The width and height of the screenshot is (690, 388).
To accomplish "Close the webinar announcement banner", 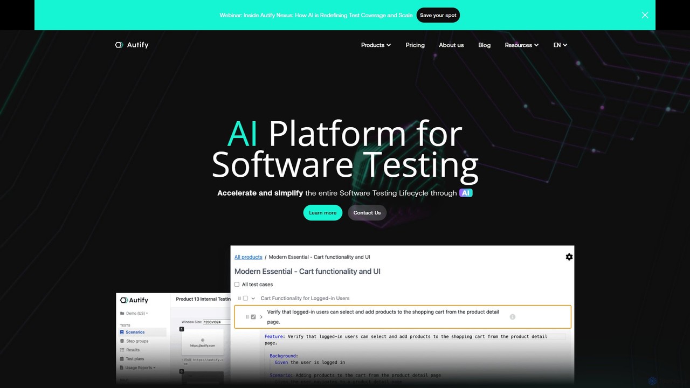I will click(x=645, y=15).
